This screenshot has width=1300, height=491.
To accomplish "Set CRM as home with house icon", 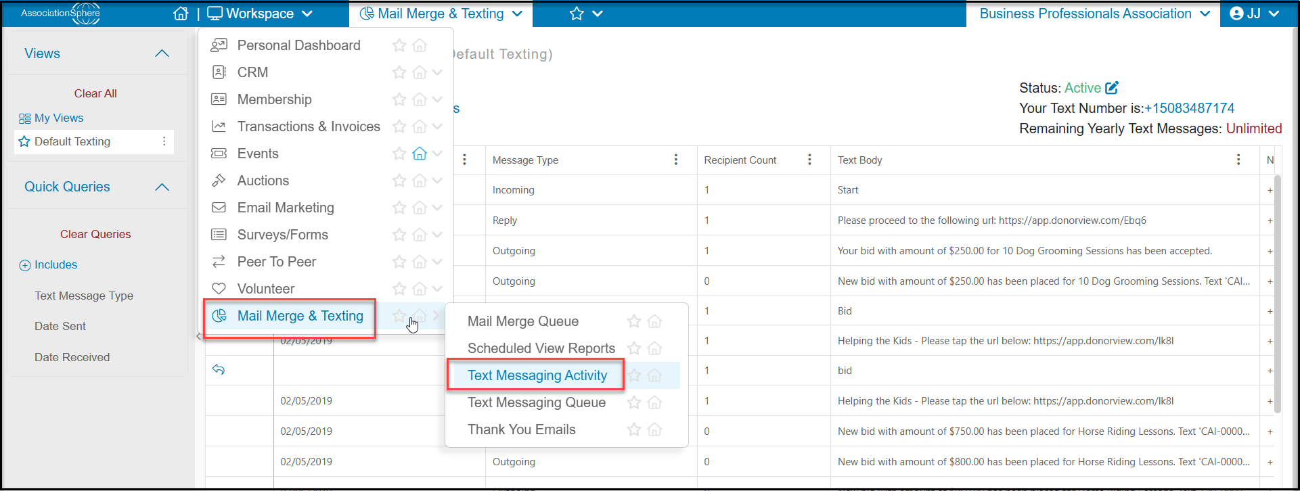I will (x=420, y=72).
